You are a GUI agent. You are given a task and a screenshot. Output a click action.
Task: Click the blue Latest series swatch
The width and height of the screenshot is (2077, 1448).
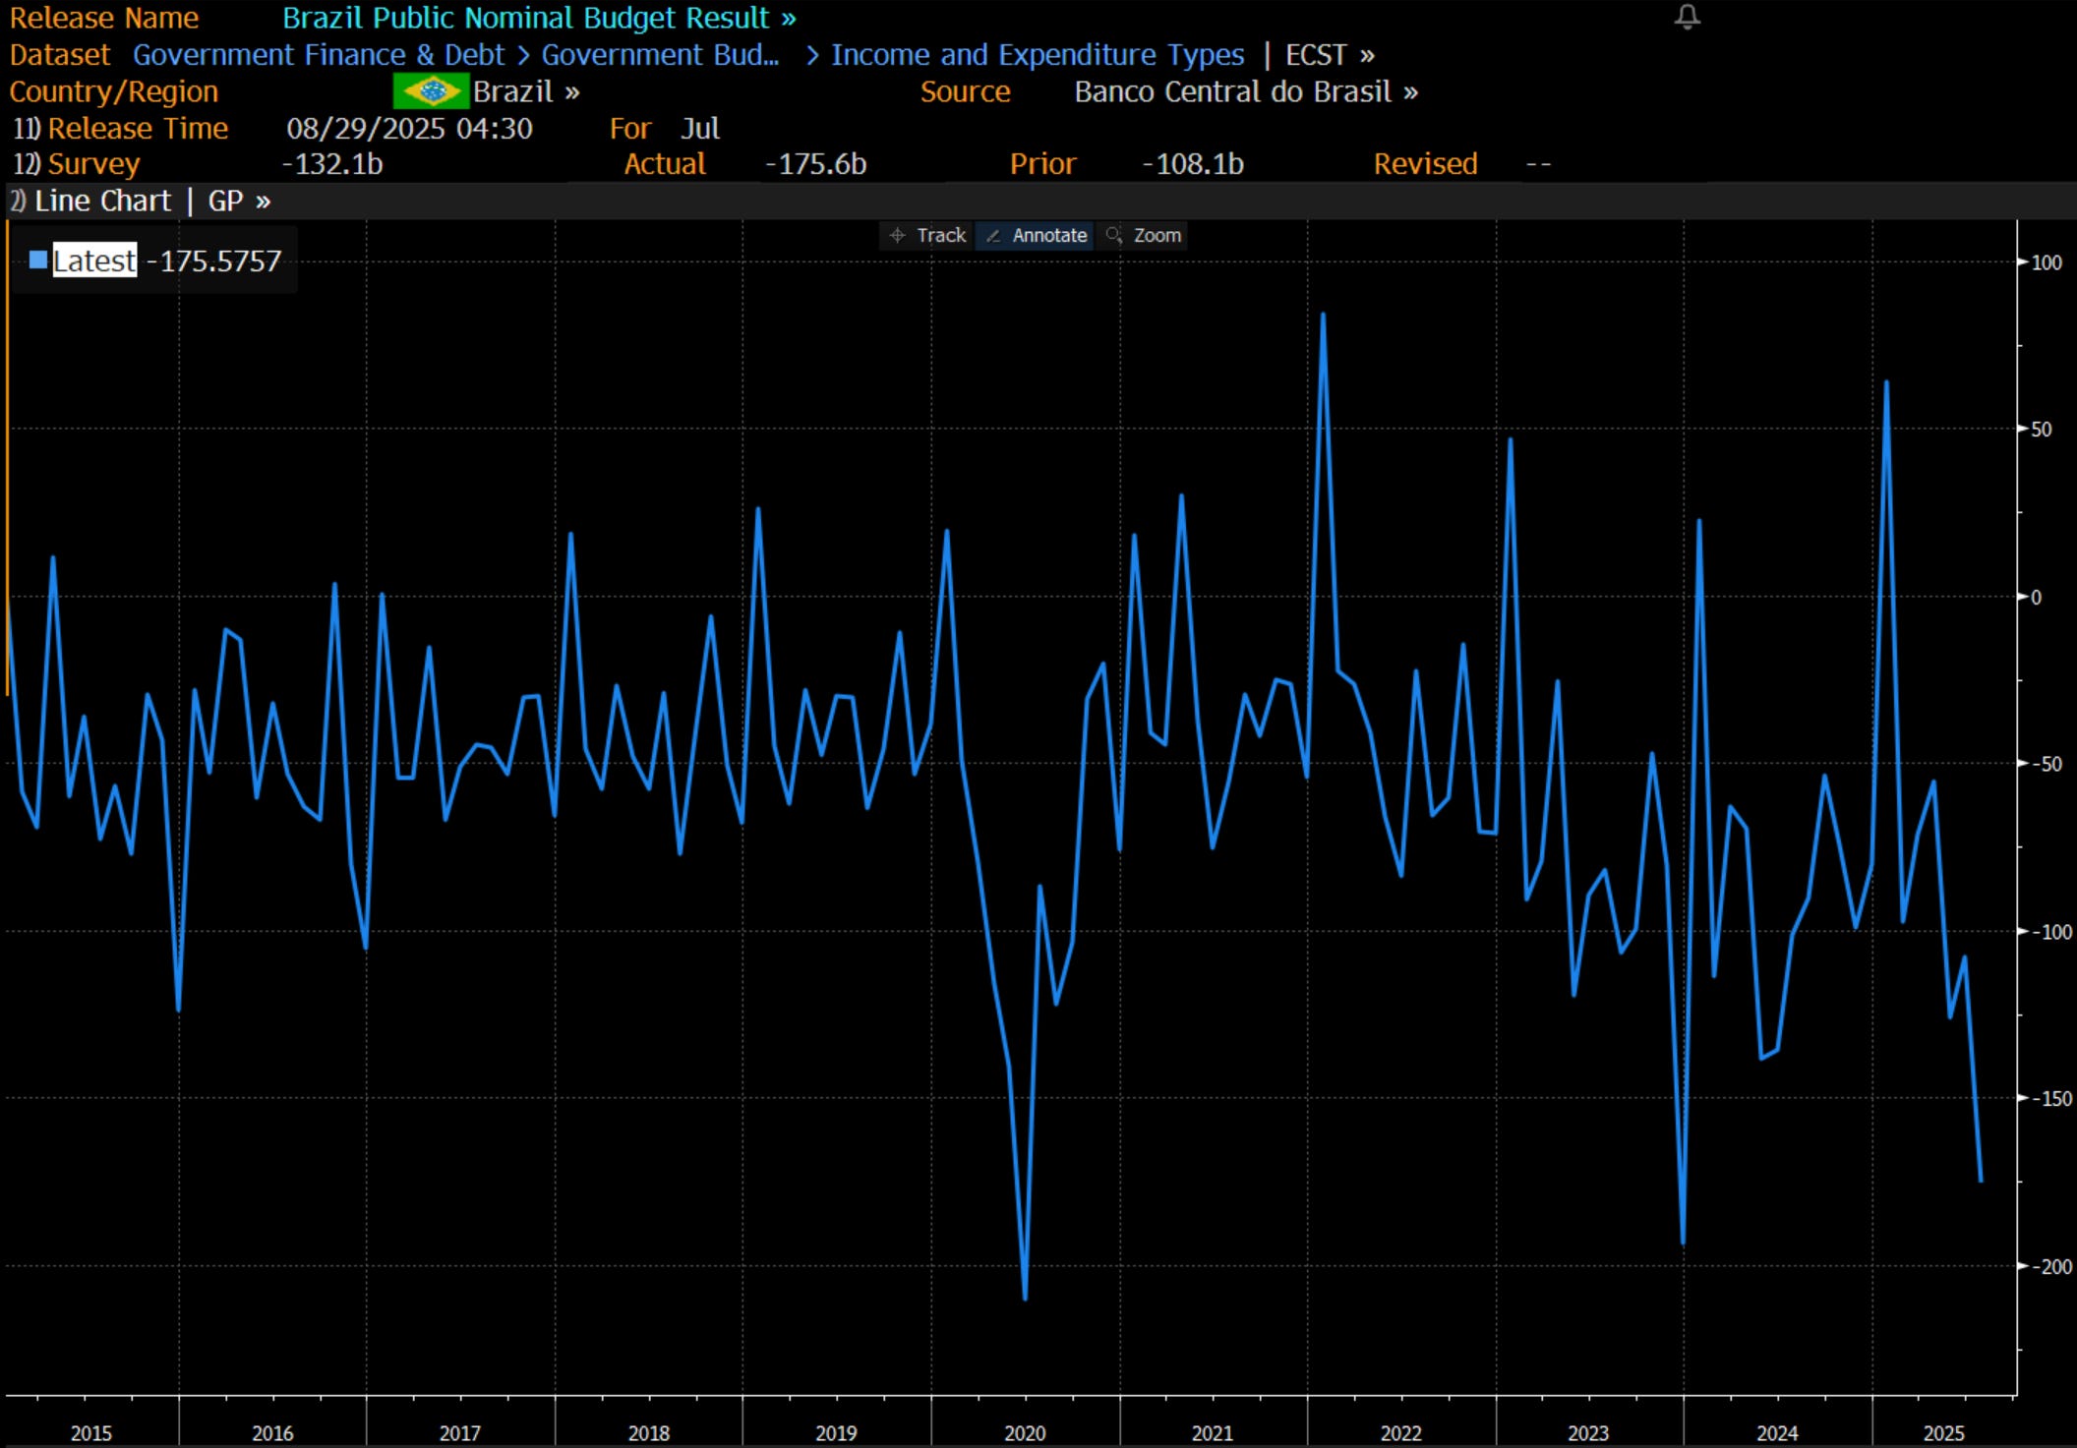[x=38, y=261]
